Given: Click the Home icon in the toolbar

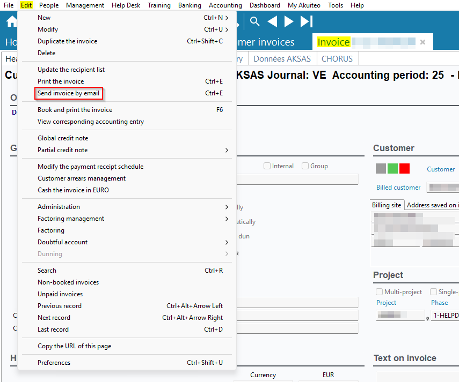Looking at the screenshot, I should [11, 22].
